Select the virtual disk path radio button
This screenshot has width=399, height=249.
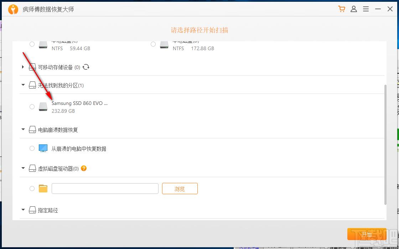(32, 189)
